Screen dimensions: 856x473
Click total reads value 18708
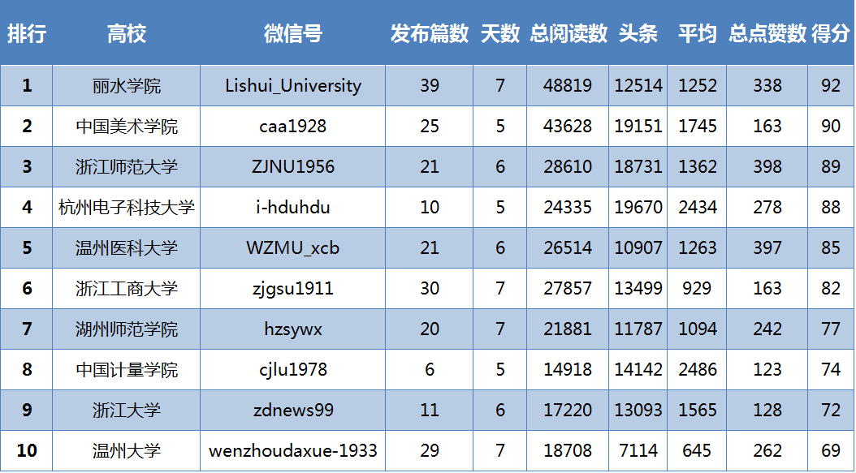coord(568,450)
